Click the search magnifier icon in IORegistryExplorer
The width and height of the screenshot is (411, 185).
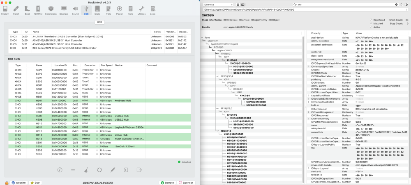point(295,5)
